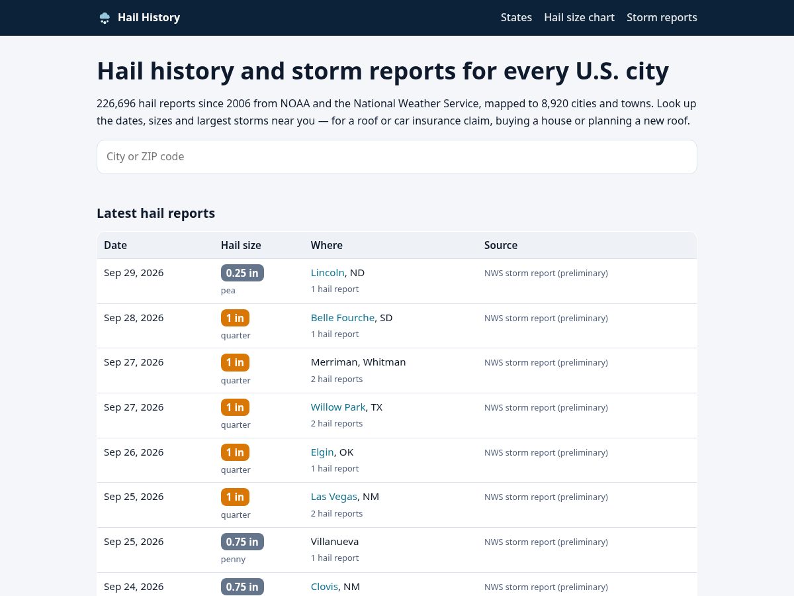The height and width of the screenshot is (596, 794).
Task: Open the Clovis city link
Action: coord(324,587)
